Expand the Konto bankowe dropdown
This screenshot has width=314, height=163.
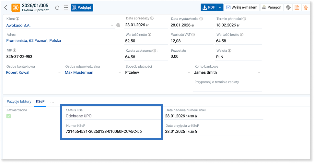pyautogui.click(x=259, y=73)
